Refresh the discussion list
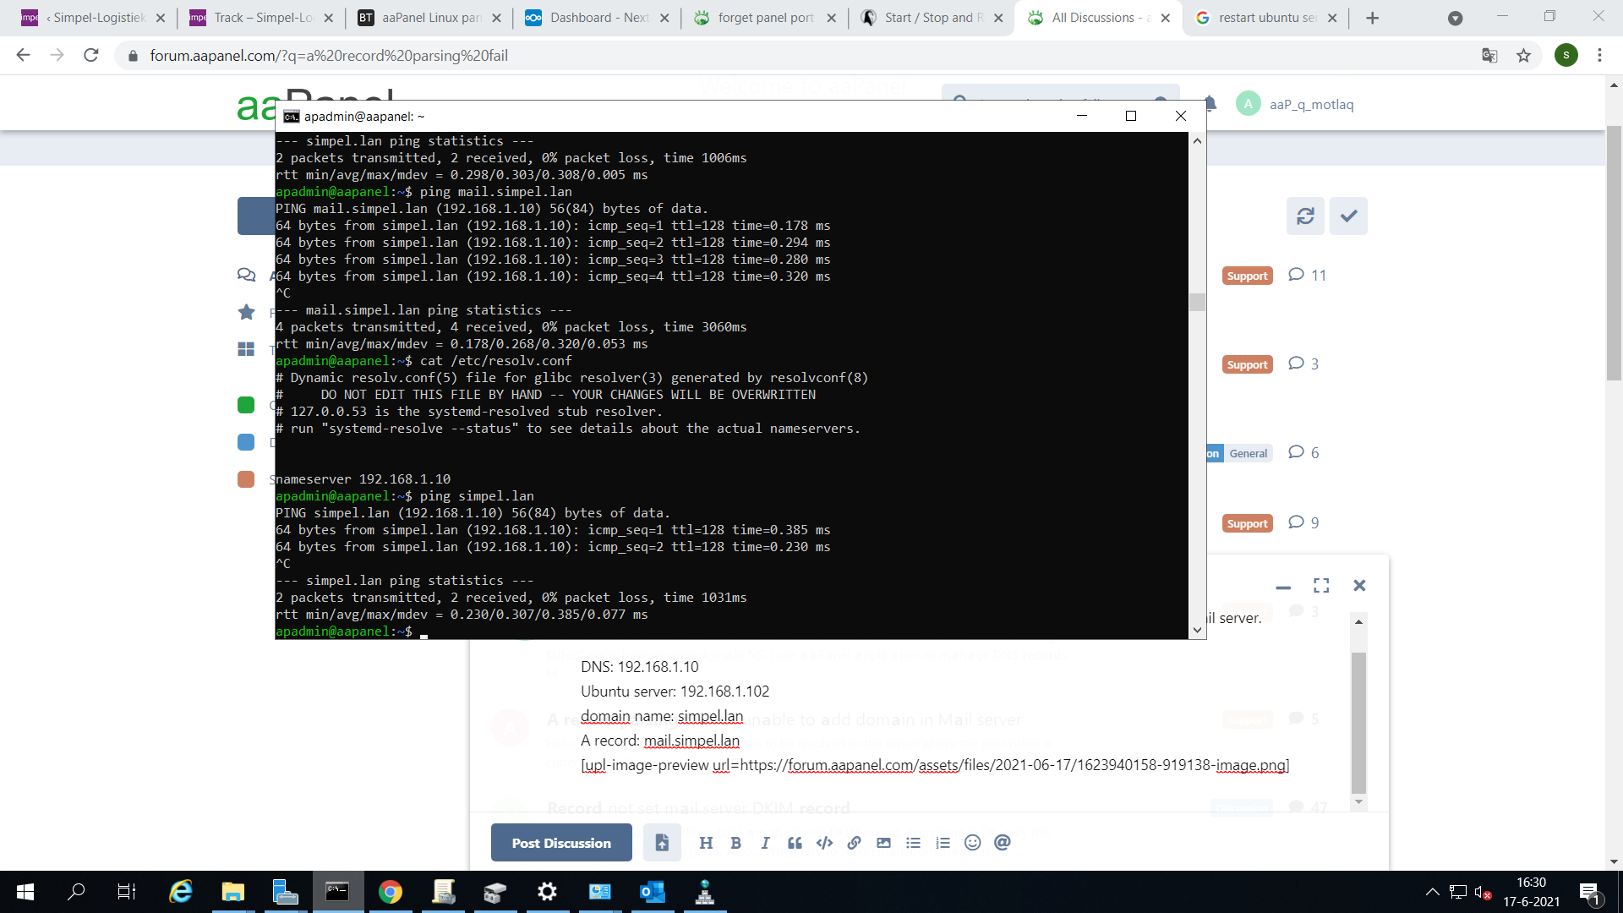1623x913 pixels. [1305, 216]
